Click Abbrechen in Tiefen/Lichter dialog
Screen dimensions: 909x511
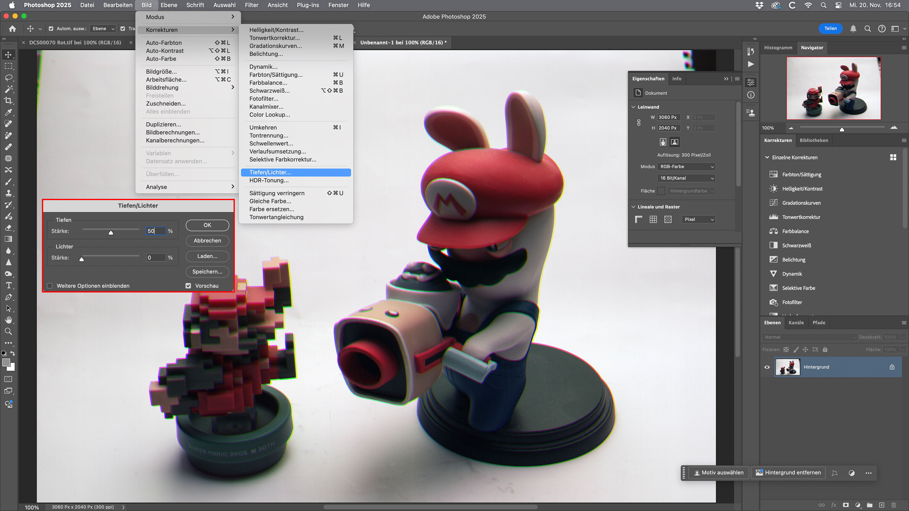[208, 240]
